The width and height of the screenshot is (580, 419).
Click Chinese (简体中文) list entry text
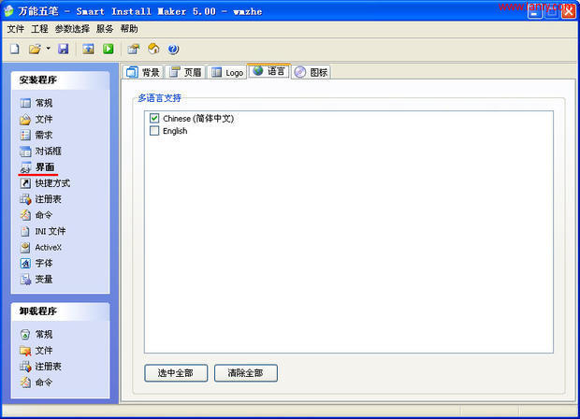pos(198,119)
